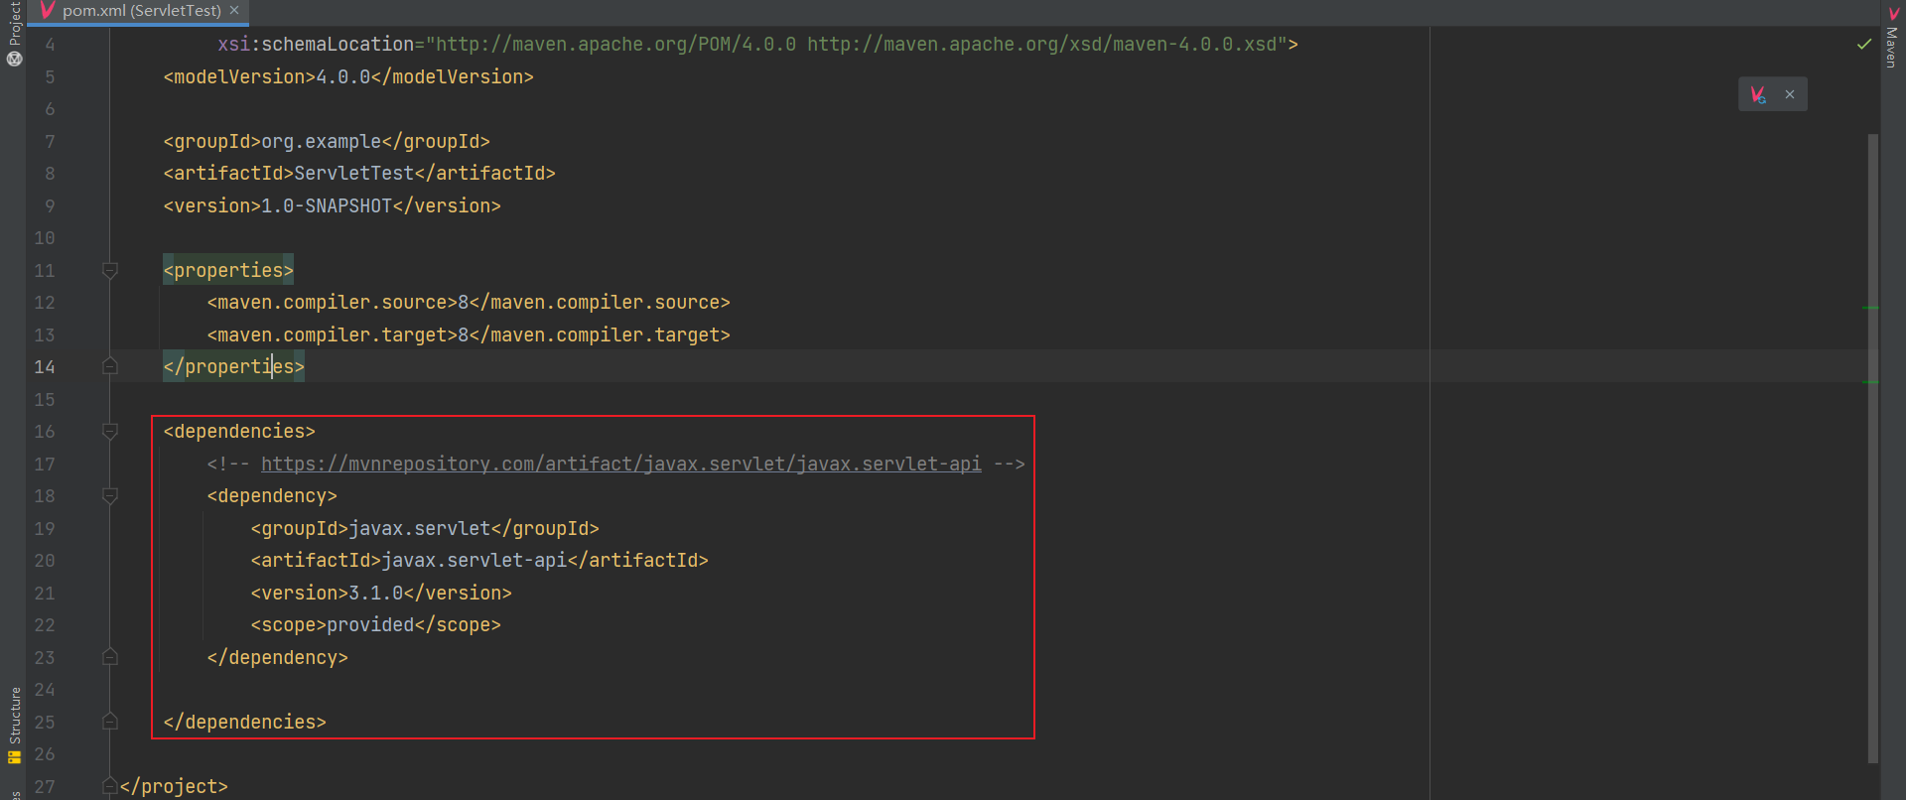1906x800 pixels.
Task: Click the opening dependency tag
Action: (272, 495)
